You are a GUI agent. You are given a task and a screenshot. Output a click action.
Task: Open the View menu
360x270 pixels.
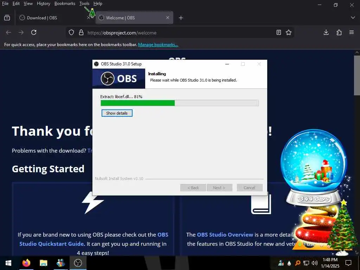(28, 4)
